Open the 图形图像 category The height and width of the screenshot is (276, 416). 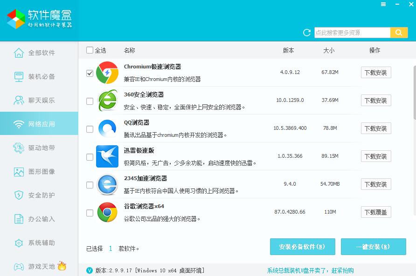[39, 172]
